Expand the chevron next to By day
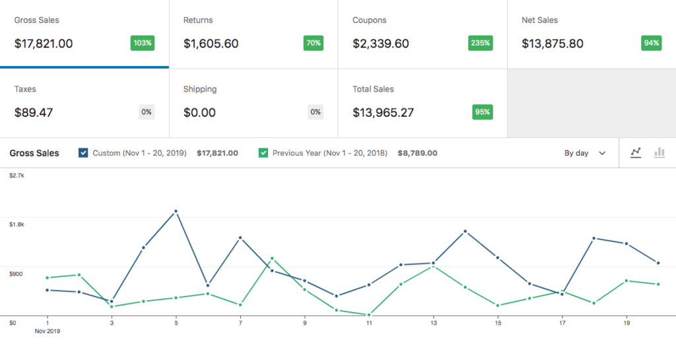Viewport: 676px width, 345px height. [602, 153]
